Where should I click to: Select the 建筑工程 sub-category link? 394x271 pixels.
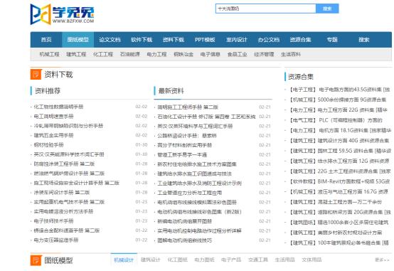click(76, 54)
